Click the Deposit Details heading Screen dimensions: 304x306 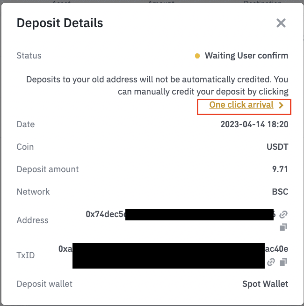coord(60,23)
